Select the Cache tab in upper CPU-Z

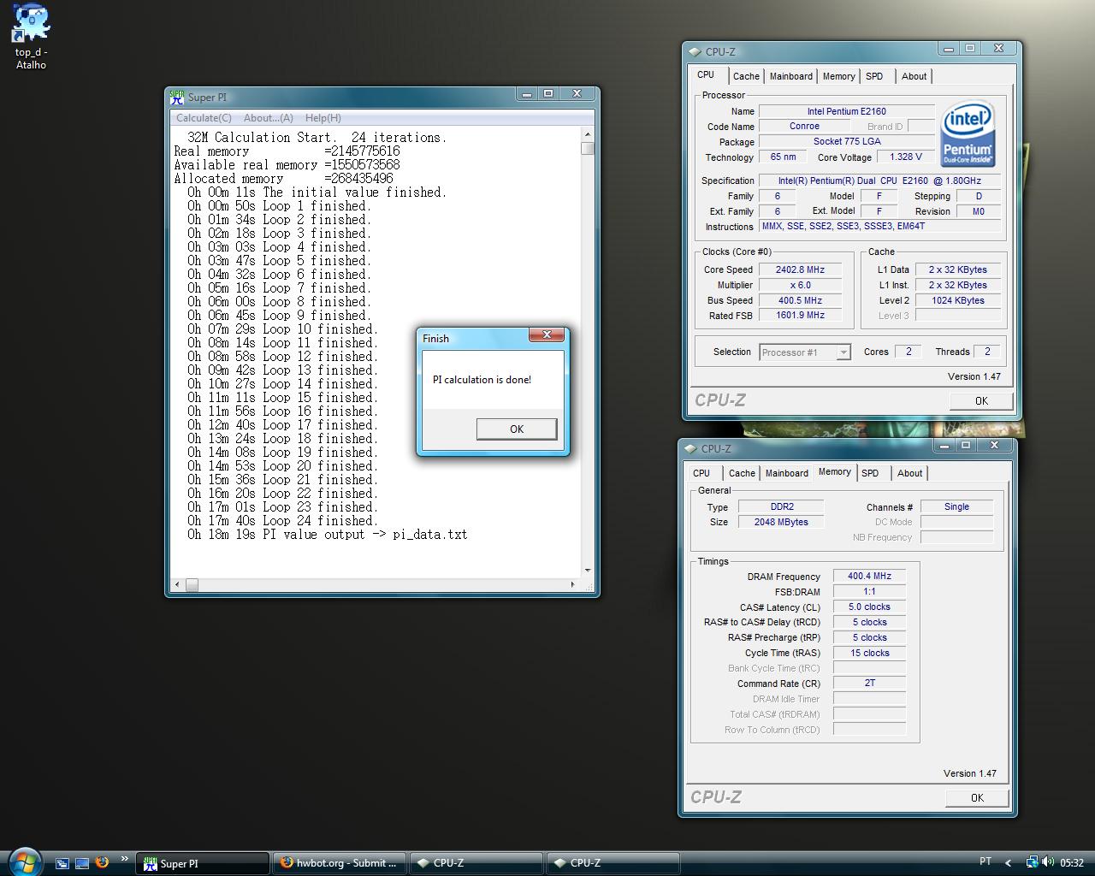click(746, 76)
